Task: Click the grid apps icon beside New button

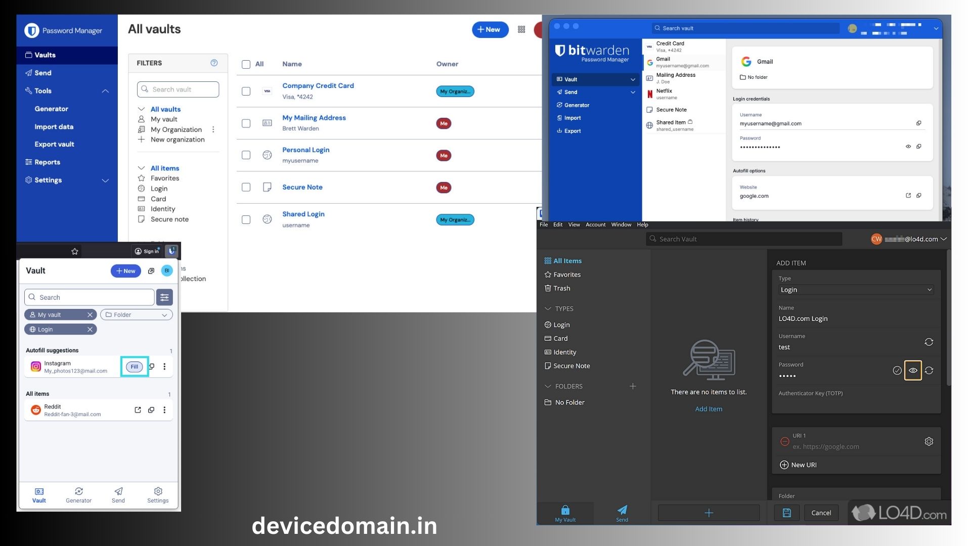Action: pyautogui.click(x=521, y=29)
